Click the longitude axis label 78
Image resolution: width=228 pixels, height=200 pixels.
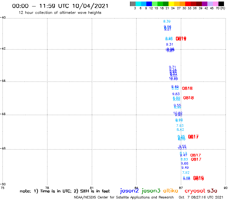[47, 188]
